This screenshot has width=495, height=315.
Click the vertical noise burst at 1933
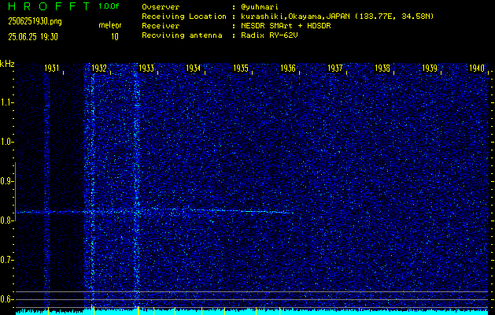(137, 185)
